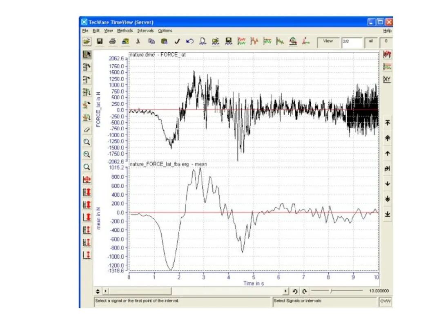This screenshot has width=441, height=331.
Task: Click the zoom out magnifier tool
Action: 87,154
